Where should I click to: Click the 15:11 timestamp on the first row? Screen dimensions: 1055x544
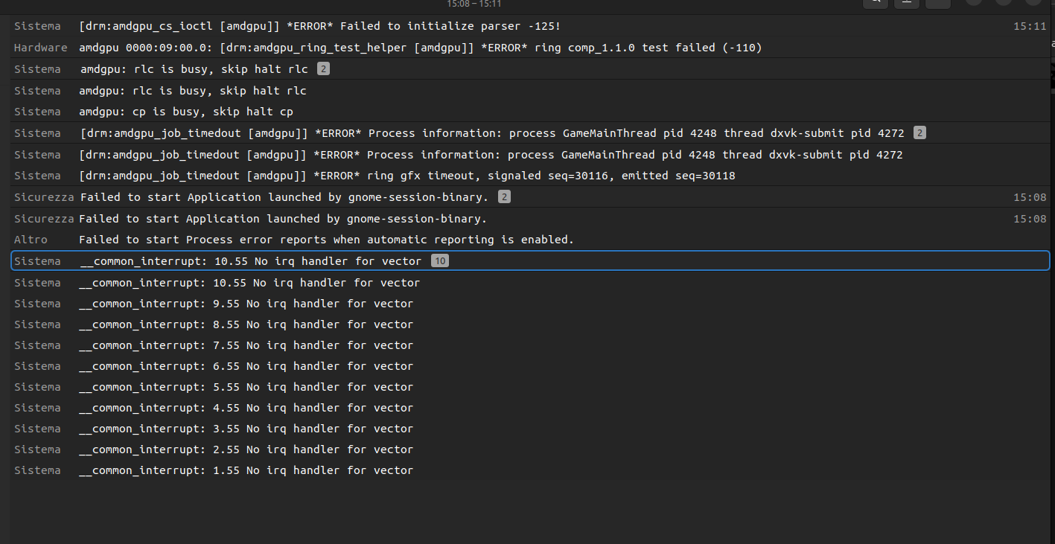[1030, 26]
